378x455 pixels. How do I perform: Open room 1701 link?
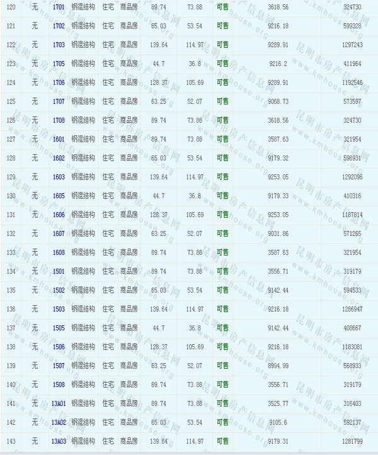click(x=59, y=7)
